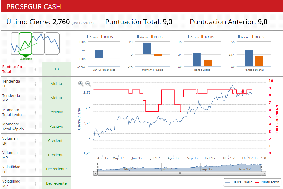
Task: Zoom in on the price chart
Action: [x=81, y=84]
